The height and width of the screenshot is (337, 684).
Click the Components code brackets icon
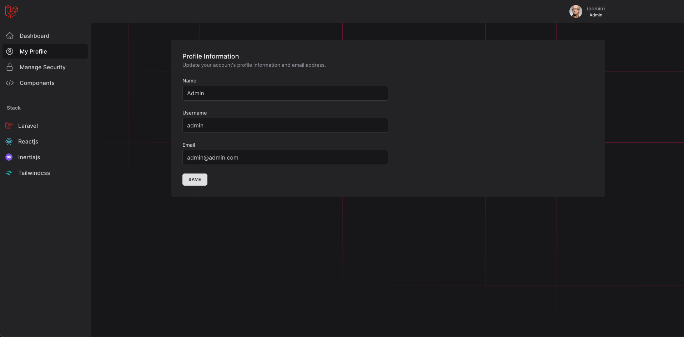[10, 83]
